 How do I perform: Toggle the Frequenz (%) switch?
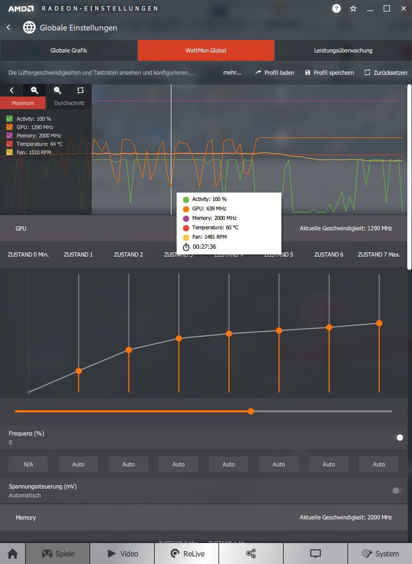[x=398, y=438]
